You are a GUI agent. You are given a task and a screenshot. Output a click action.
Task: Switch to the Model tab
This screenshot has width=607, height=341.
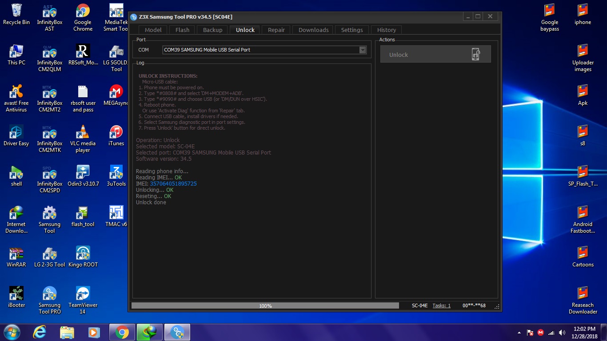tap(153, 30)
